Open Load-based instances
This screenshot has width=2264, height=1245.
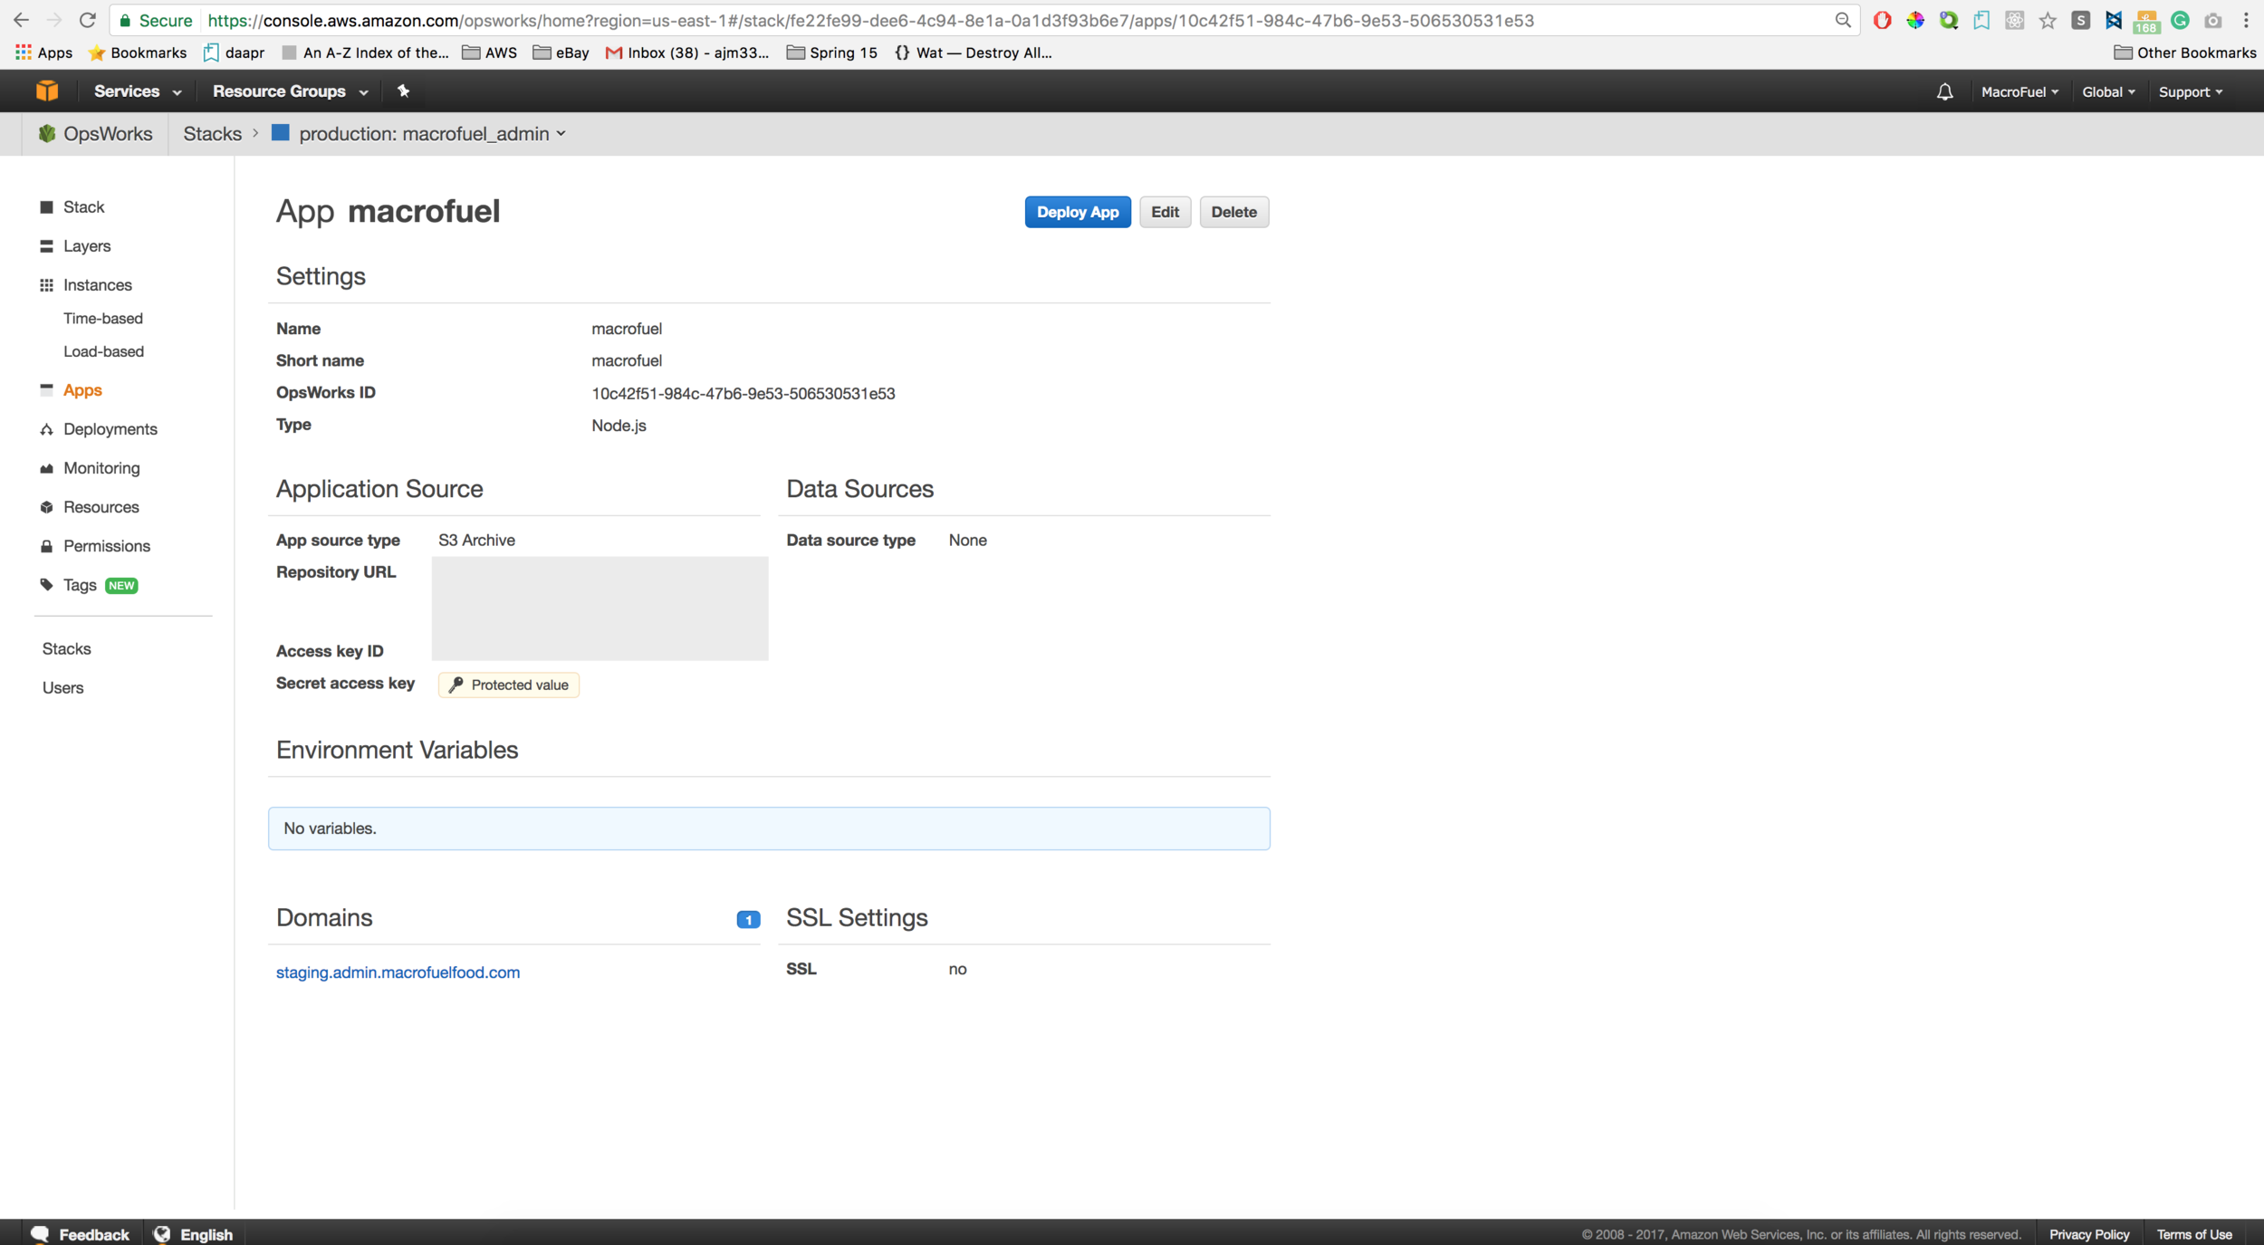(x=103, y=351)
